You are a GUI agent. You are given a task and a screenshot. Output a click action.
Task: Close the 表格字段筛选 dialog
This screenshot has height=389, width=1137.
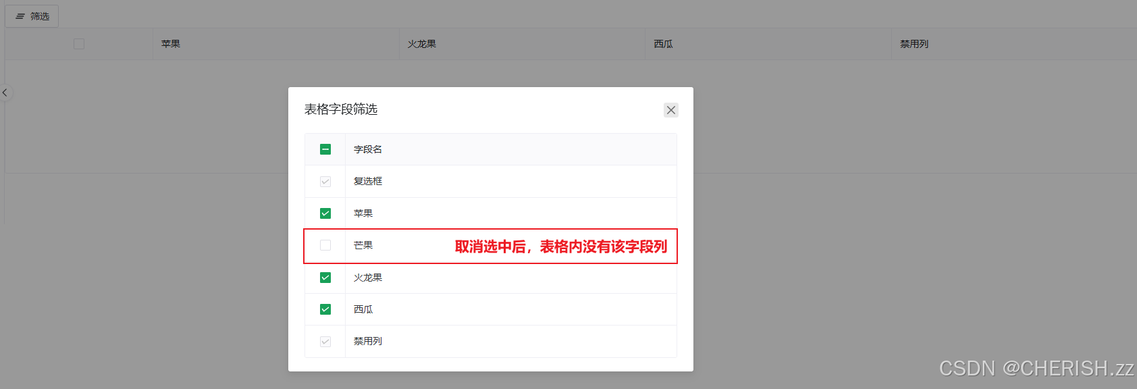pyautogui.click(x=670, y=110)
